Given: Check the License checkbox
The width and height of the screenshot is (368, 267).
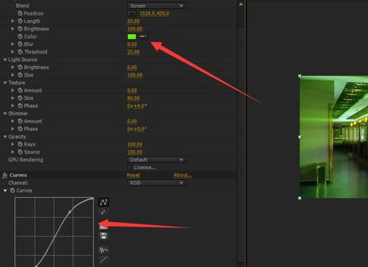Looking at the screenshot, I should pos(130,168).
